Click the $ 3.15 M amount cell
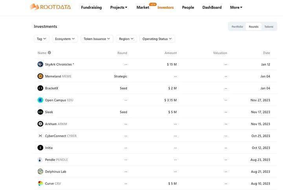This screenshot has height=190, width=283. click(x=170, y=100)
